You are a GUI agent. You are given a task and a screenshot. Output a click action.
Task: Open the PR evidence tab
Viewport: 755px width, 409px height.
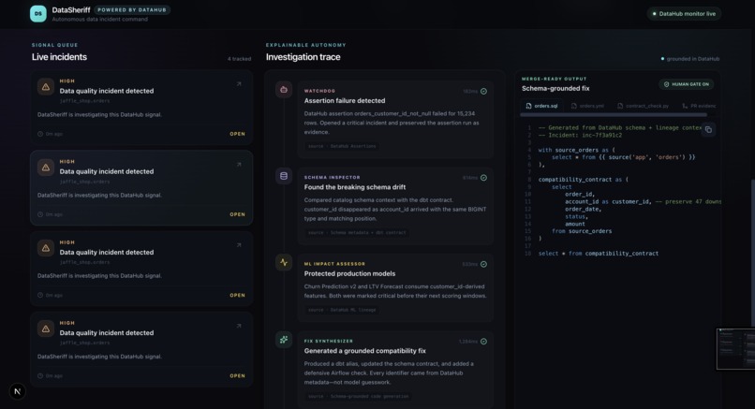click(699, 106)
